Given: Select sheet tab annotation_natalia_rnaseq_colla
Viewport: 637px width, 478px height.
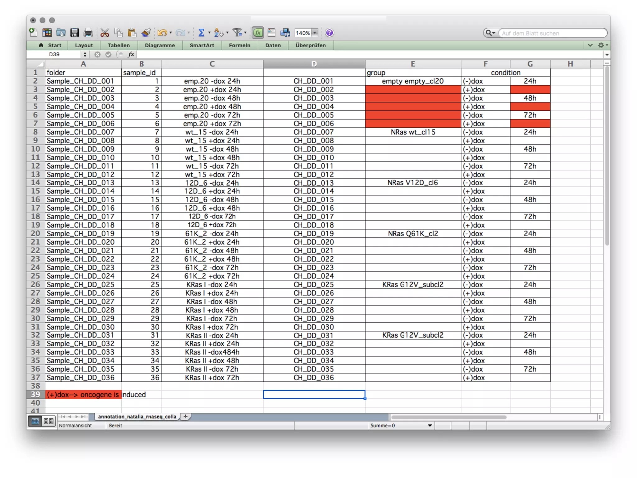Looking at the screenshot, I should coord(137,416).
